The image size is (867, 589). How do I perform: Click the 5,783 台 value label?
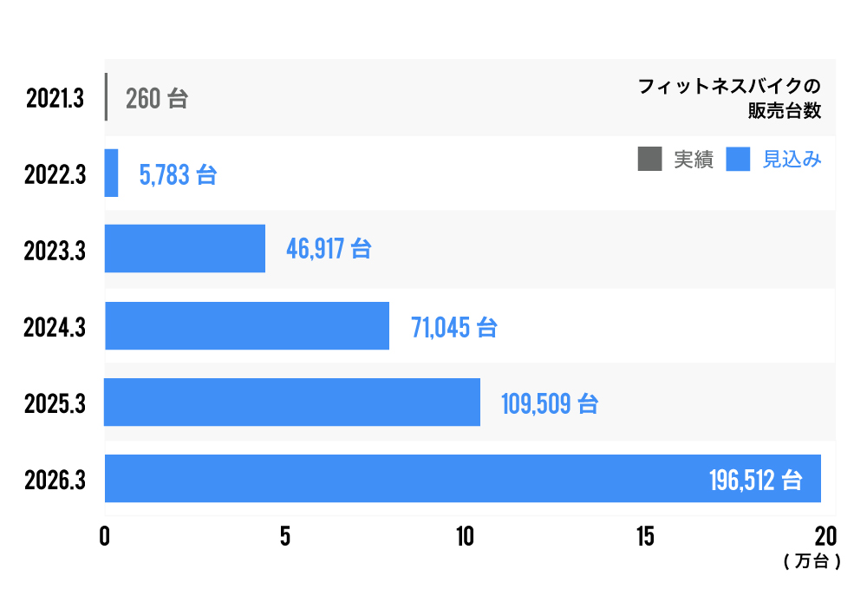click(x=178, y=175)
